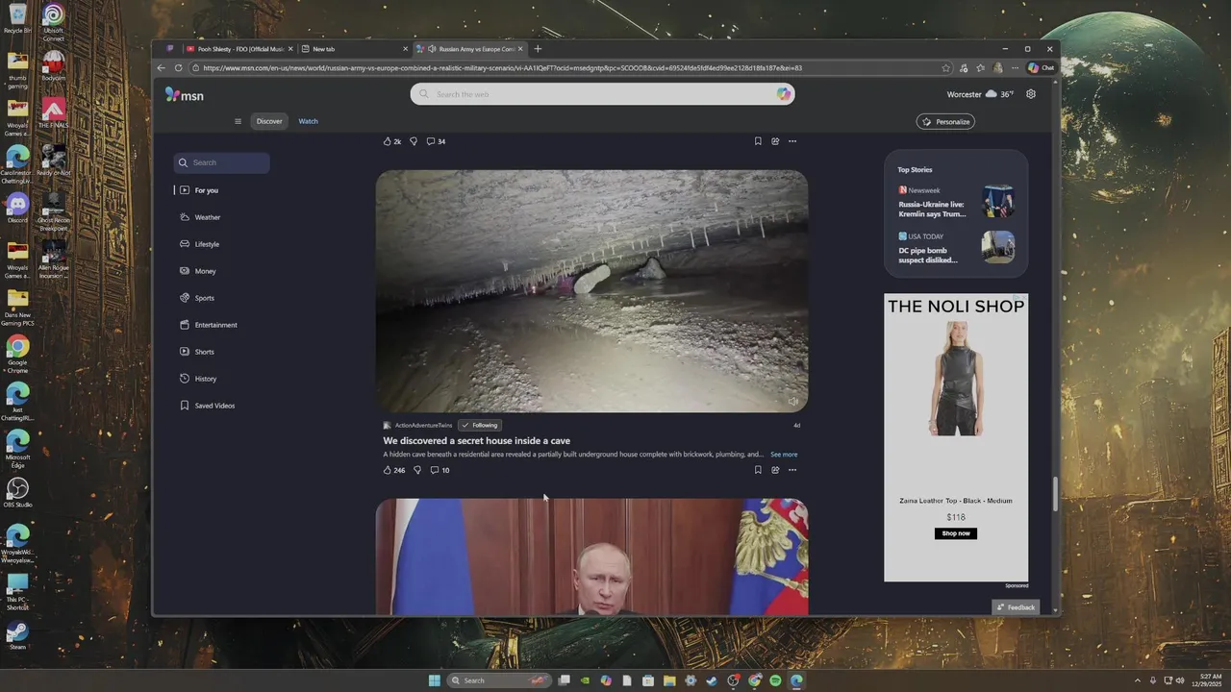Screen dimensions: 1231x692
Task: Switch to Pooh Shiesty browser tab
Action: pos(240,49)
